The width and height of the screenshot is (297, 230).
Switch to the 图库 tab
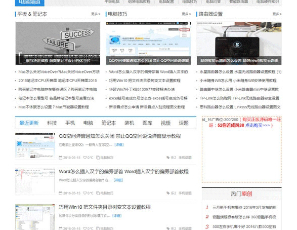tap(147, 123)
